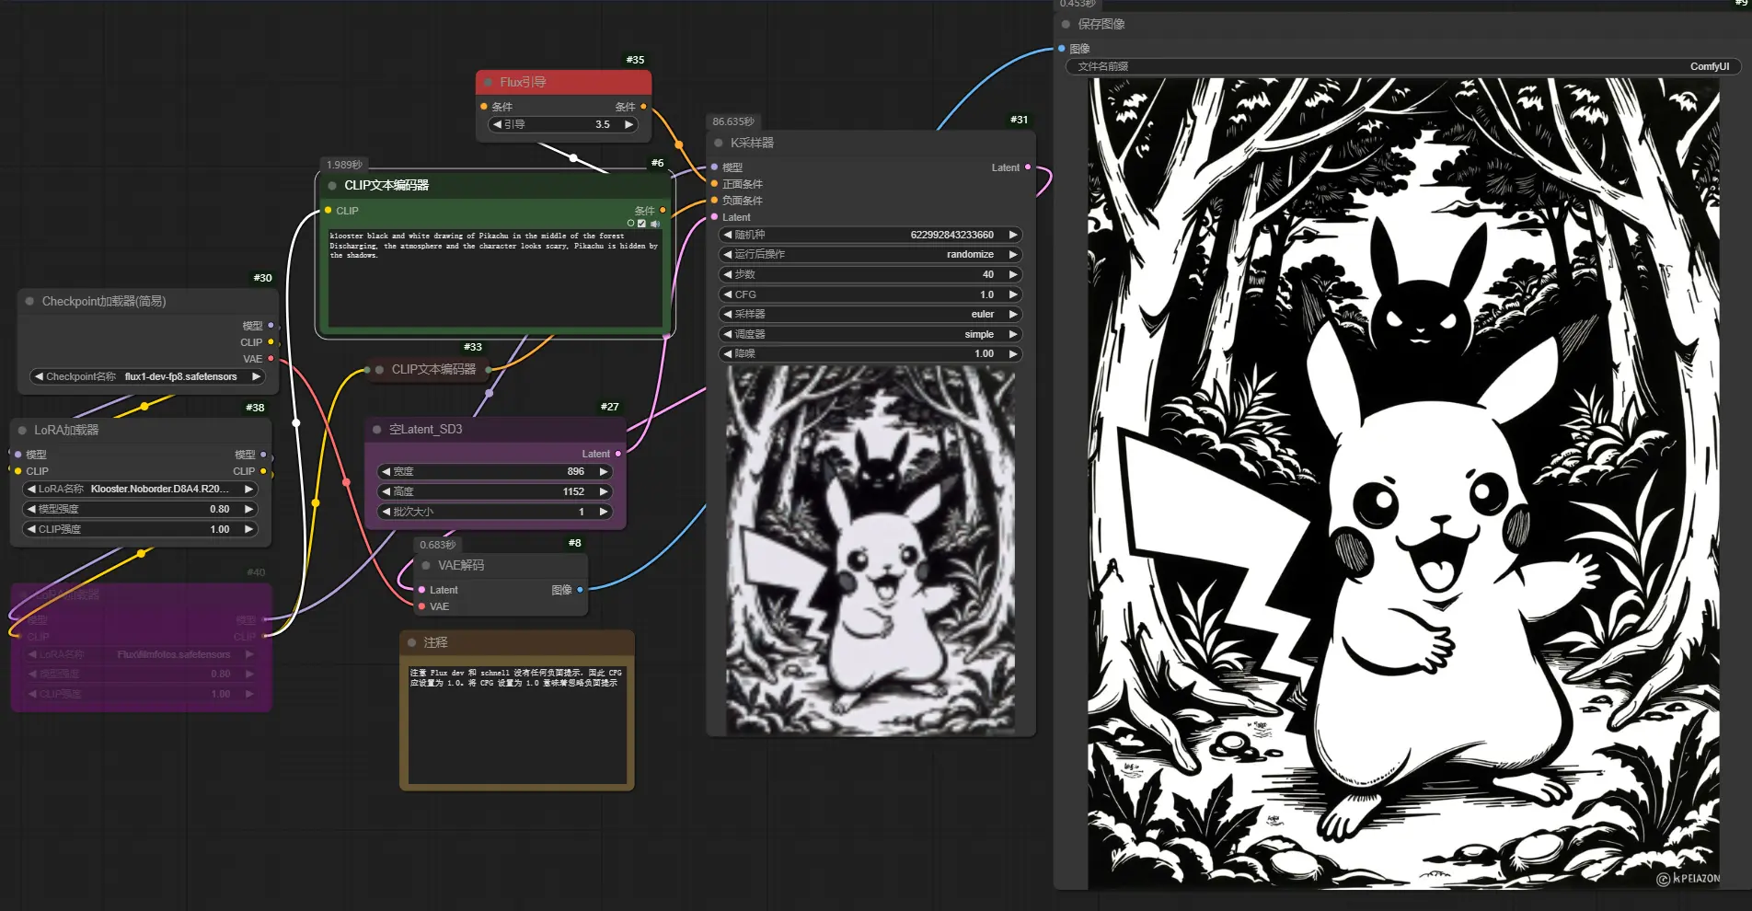Screen dimensions: 1752x911
Task: Increase 随机种 seed with right arrow
Action: [x=1013, y=235]
